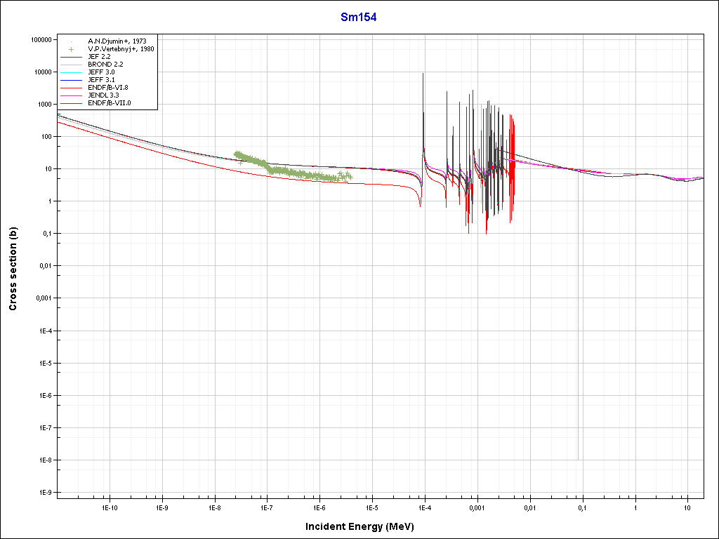Click the 1E-10 x-axis tick label
The width and height of the screenshot is (719, 539).
(110, 507)
